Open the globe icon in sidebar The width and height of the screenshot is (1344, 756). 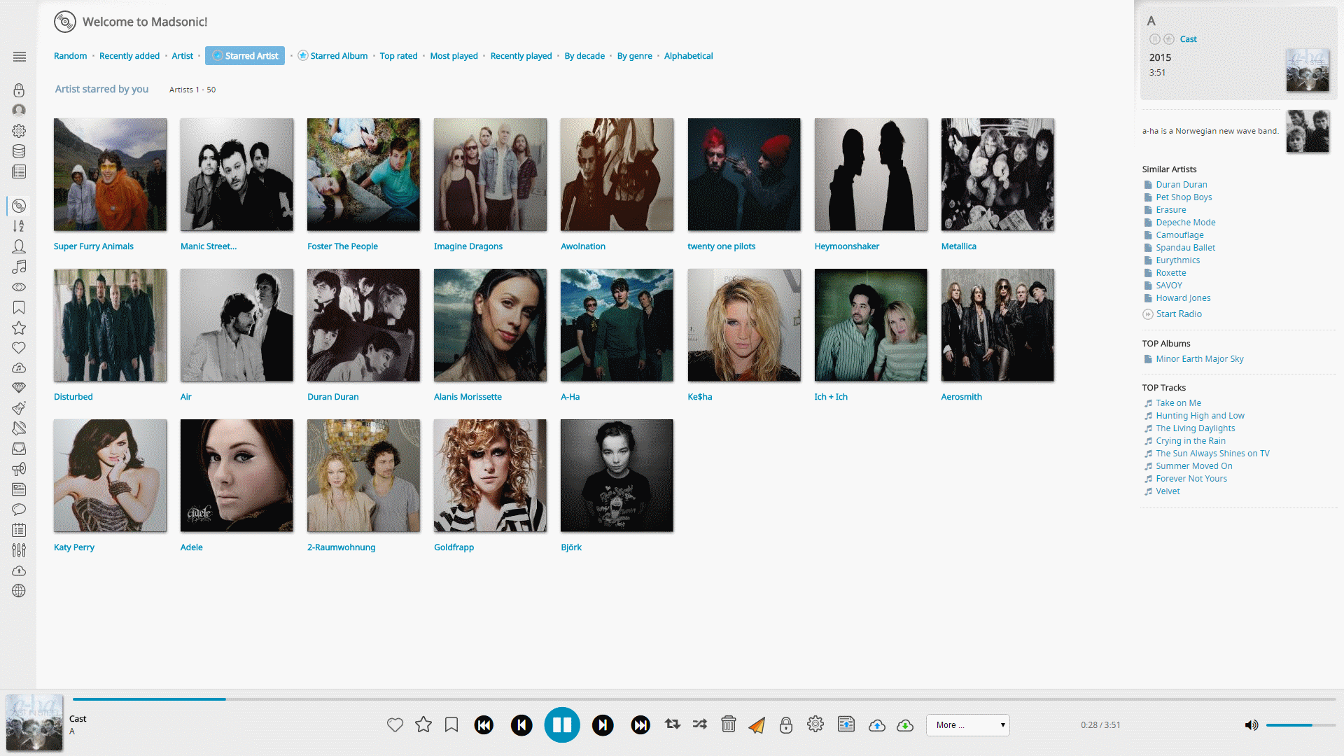[x=19, y=591]
